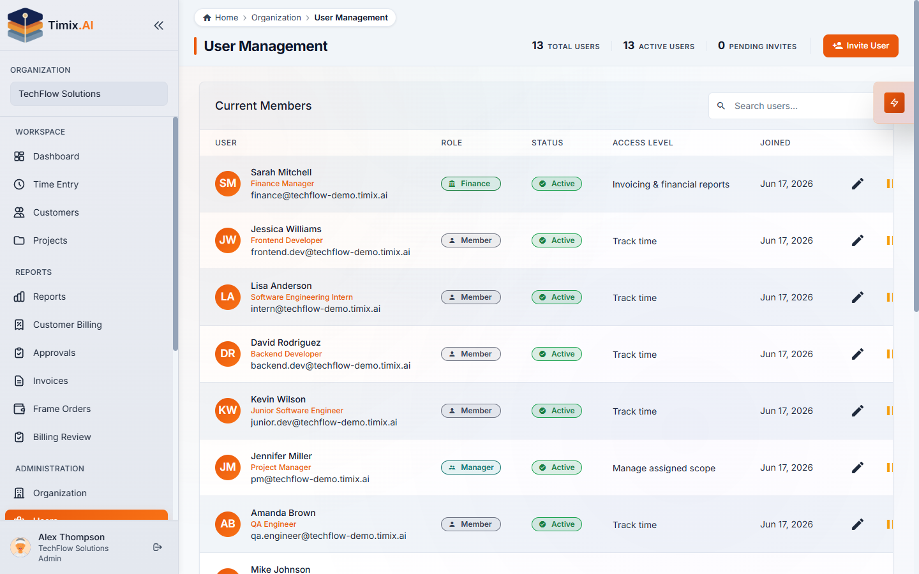Click the 13 Total Users stat
This screenshot has height=574, width=919.
pyautogui.click(x=566, y=46)
